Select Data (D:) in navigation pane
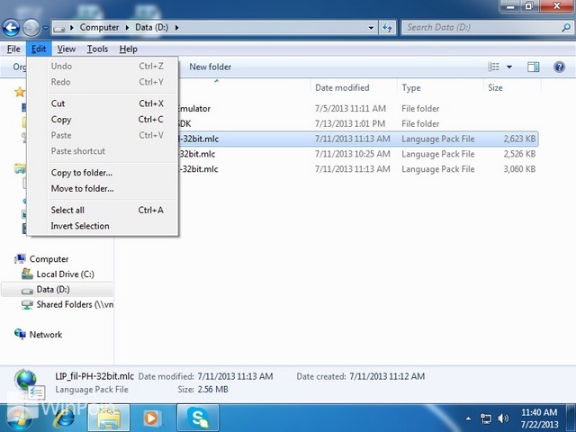The height and width of the screenshot is (432, 576). (53, 290)
